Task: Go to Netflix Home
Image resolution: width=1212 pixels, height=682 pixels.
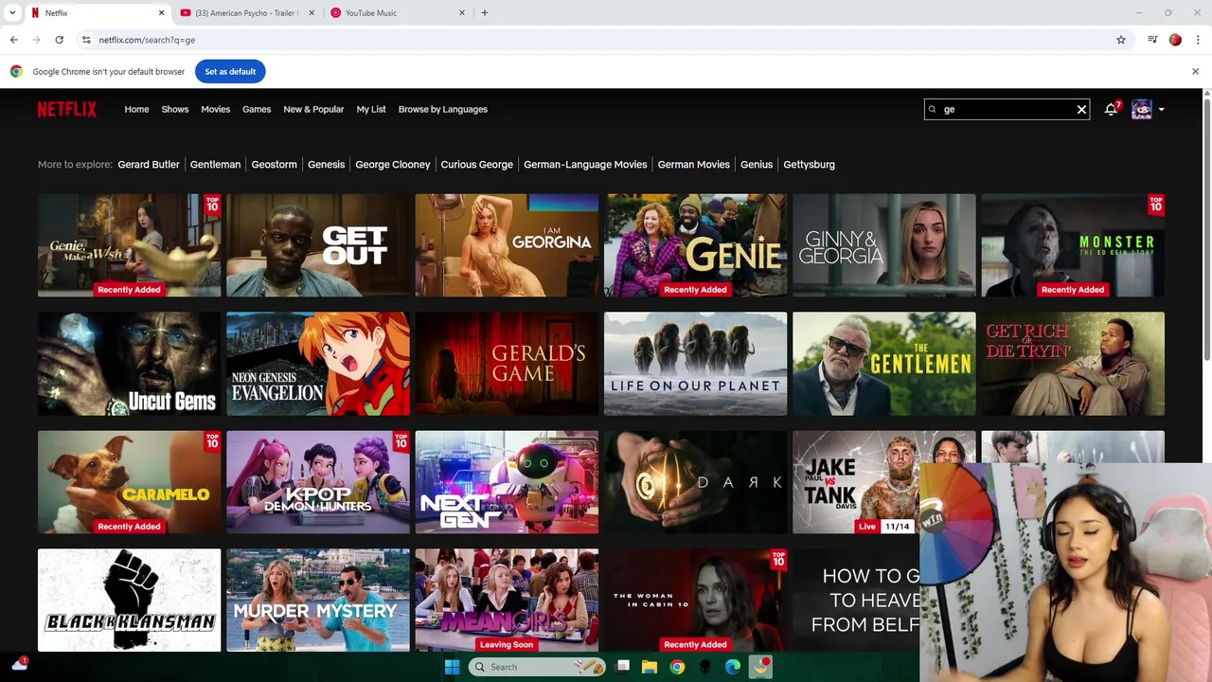Action: point(136,109)
